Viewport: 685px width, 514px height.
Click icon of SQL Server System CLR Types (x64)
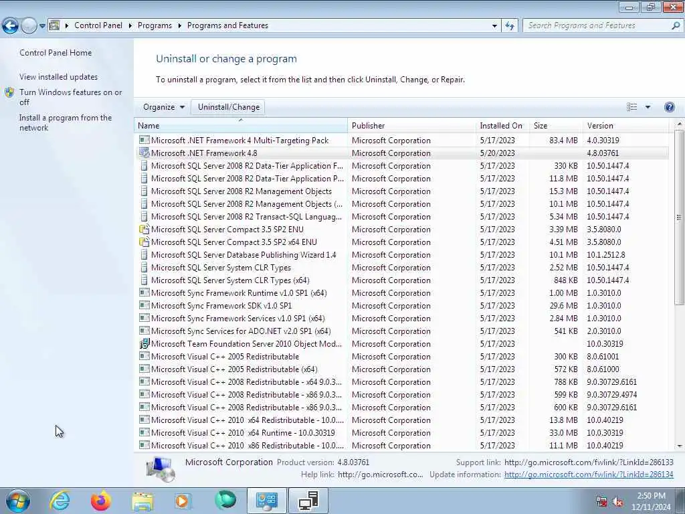click(x=144, y=280)
